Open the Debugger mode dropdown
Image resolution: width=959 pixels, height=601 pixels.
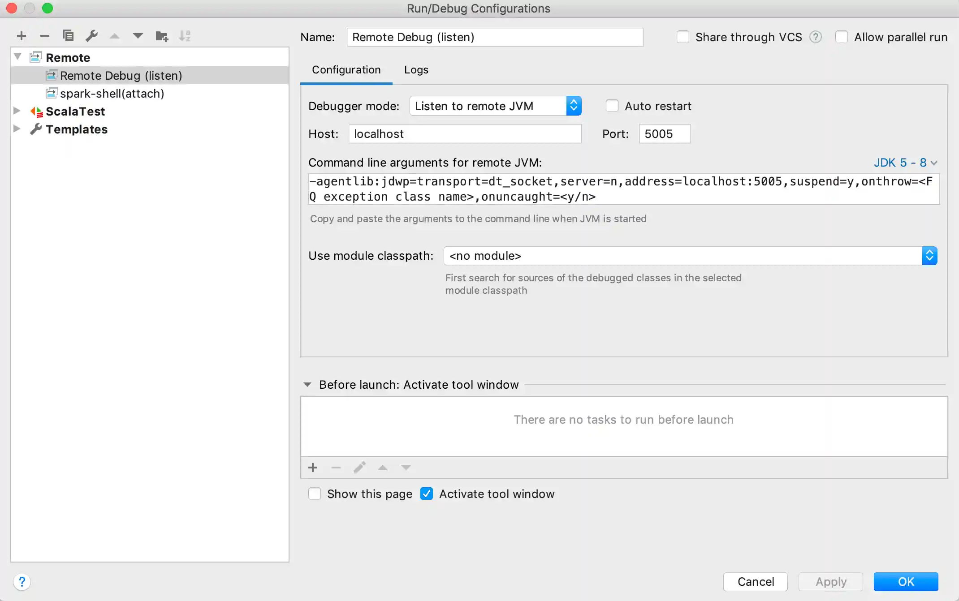click(495, 106)
